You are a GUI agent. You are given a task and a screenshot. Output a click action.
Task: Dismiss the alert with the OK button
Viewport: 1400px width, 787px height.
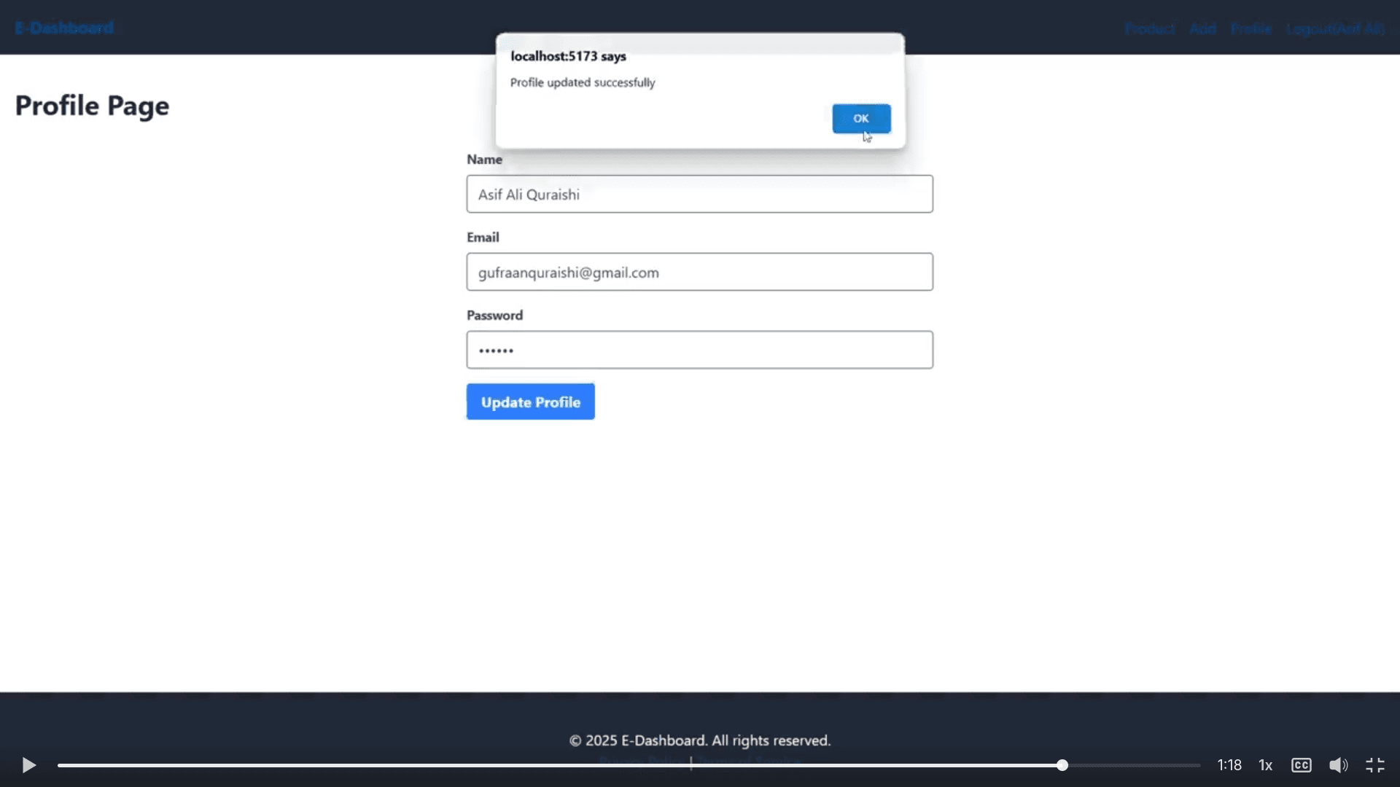861,118
